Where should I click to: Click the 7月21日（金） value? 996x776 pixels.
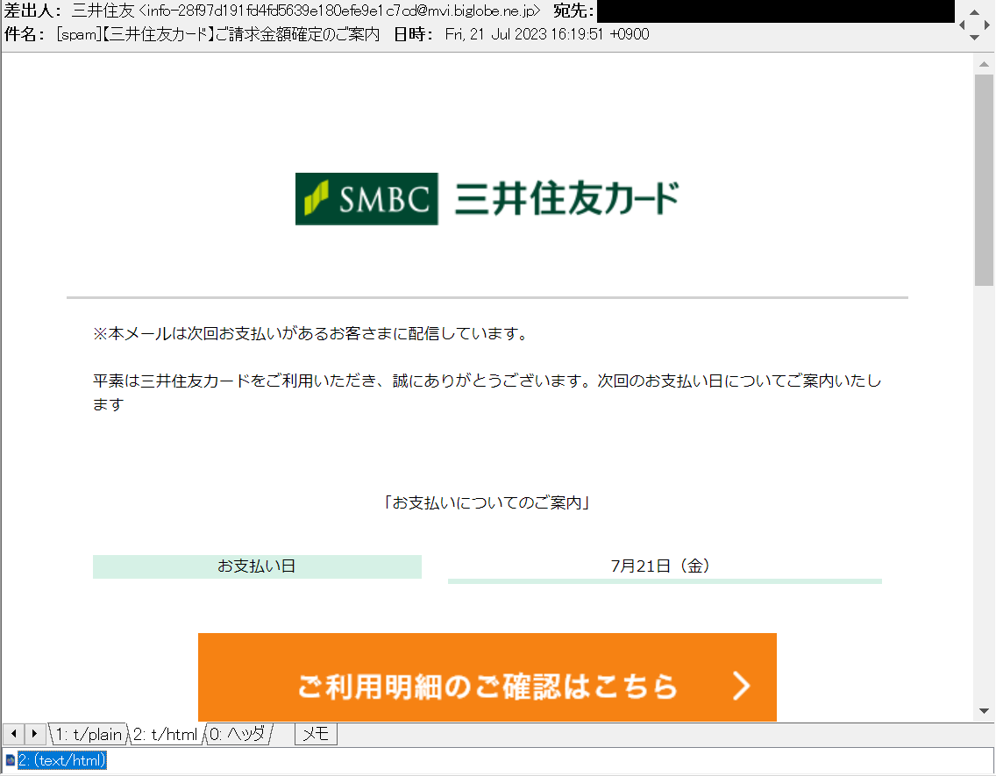(x=660, y=566)
